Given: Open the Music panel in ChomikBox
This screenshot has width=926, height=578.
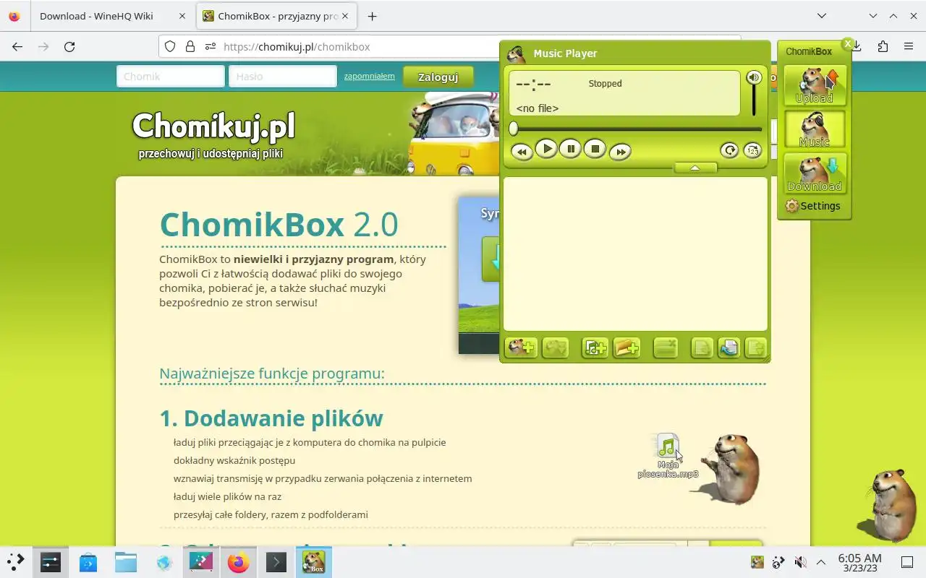Looking at the screenshot, I should tap(815, 129).
